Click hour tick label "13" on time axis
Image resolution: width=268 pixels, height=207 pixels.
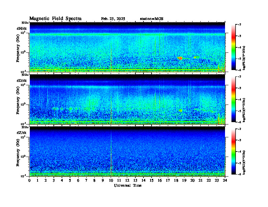[x=135, y=181]
